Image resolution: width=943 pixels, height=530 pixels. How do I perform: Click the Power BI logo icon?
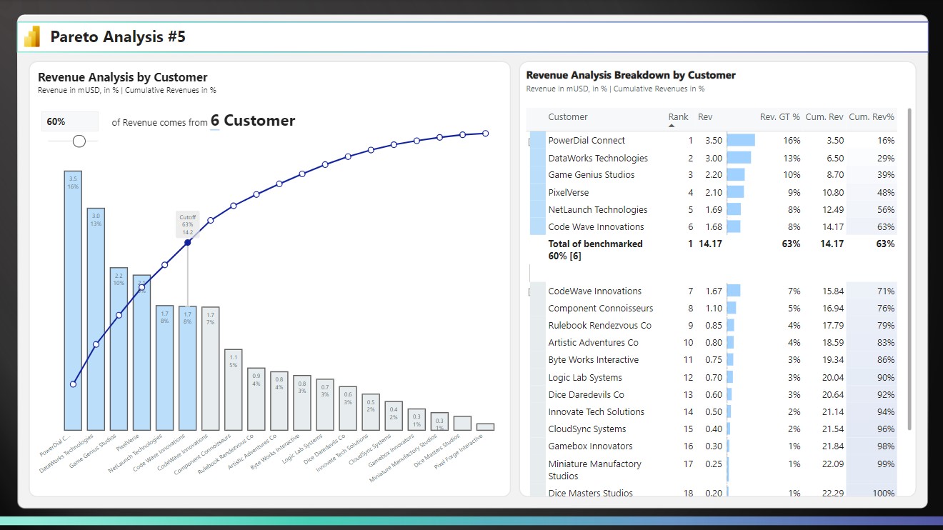[32, 37]
